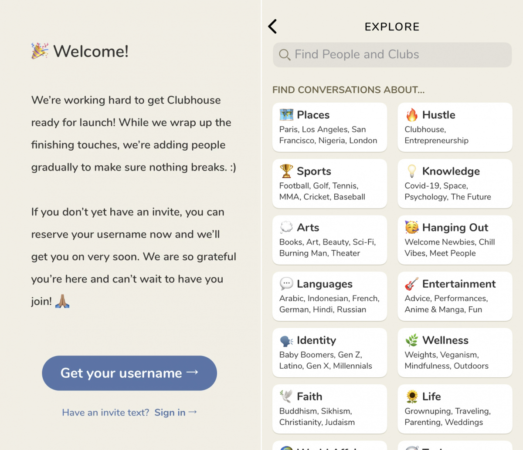Focus the Find People and Clubs field
This screenshot has width=523, height=450.
coord(392,55)
